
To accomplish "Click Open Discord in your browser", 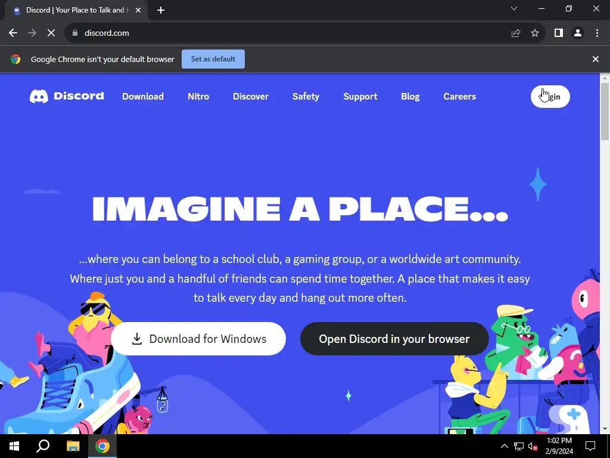I will (x=394, y=339).
